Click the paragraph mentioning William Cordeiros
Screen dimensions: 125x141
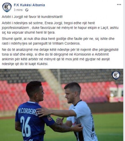(58, 41)
